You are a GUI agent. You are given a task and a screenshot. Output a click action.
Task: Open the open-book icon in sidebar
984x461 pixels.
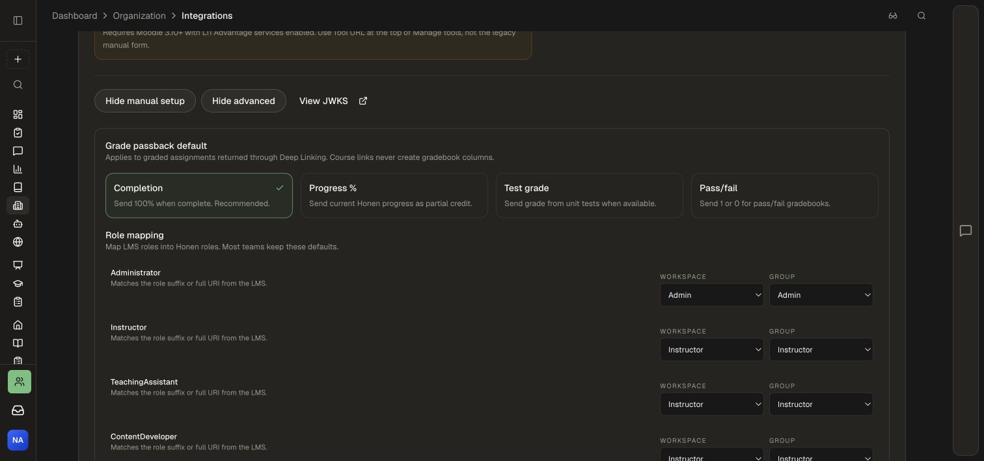click(x=18, y=343)
